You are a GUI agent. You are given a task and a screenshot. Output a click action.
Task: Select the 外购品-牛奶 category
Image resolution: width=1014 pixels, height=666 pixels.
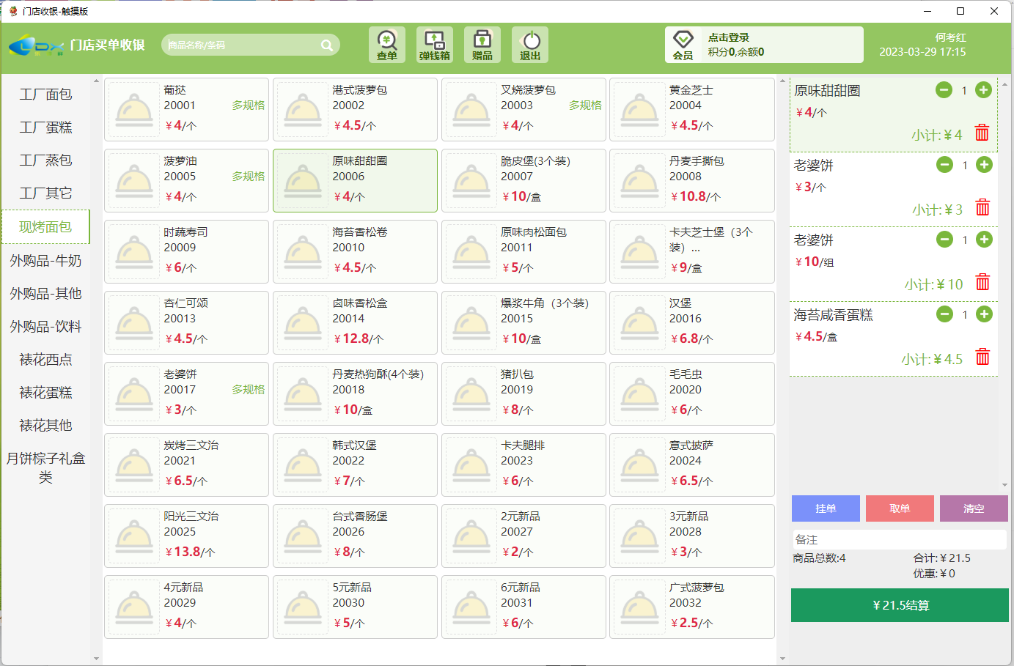click(x=45, y=261)
